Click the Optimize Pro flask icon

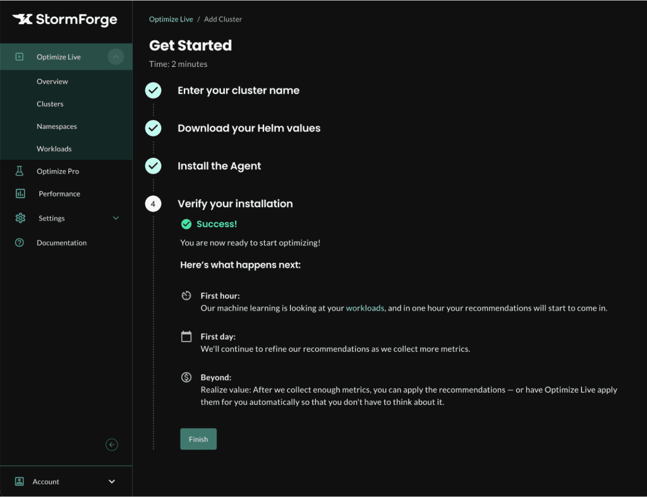pyautogui.click(x=20, y=171)
